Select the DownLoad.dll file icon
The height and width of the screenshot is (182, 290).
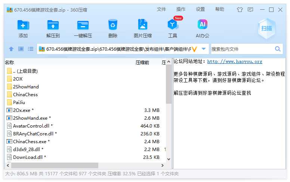(9, 157)
